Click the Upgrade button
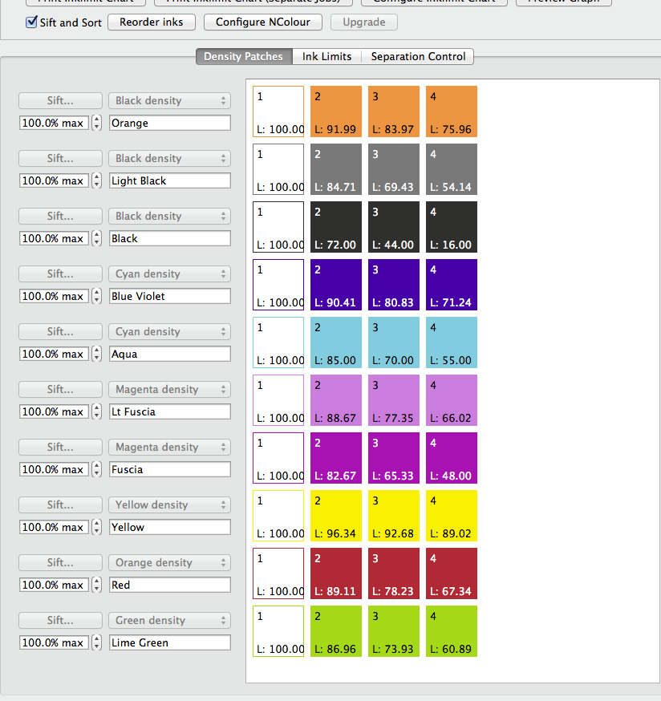661x701 pixels. pos(363,22)
